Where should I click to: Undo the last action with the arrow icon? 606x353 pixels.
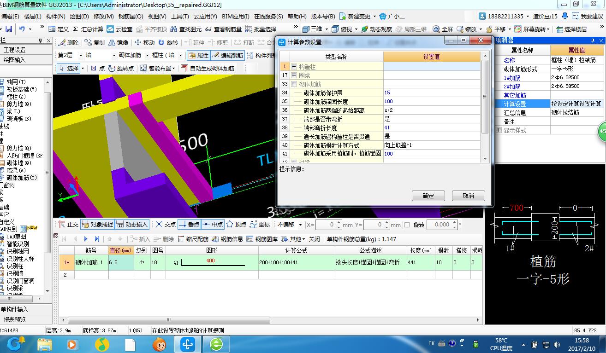pyautogui.click(x=22, y=29)
